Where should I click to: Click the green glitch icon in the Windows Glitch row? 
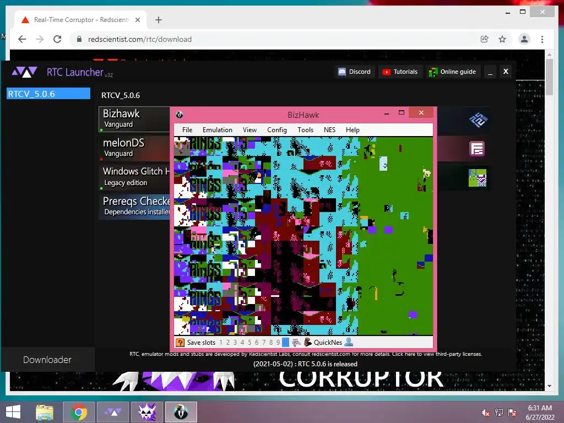tap(478, 178)
